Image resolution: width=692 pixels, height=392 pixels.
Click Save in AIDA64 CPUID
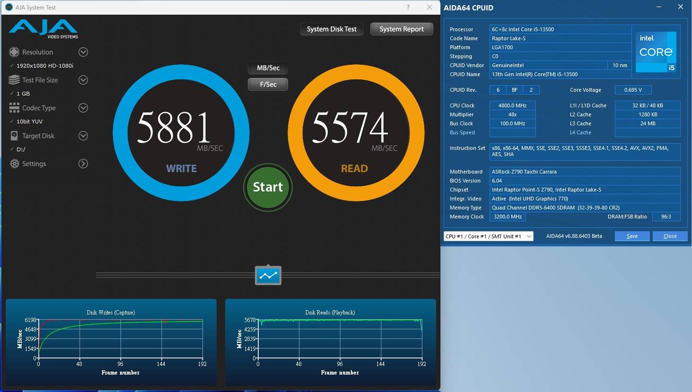632,236
